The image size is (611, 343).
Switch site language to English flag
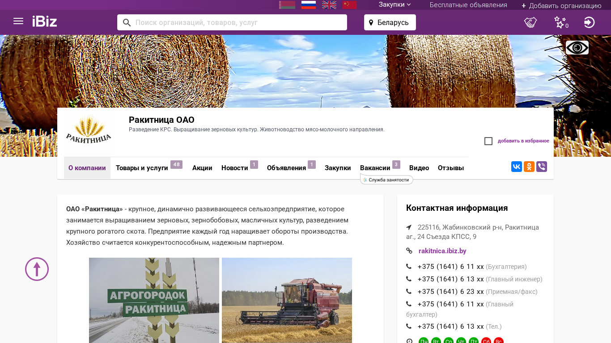pos(329,5)
